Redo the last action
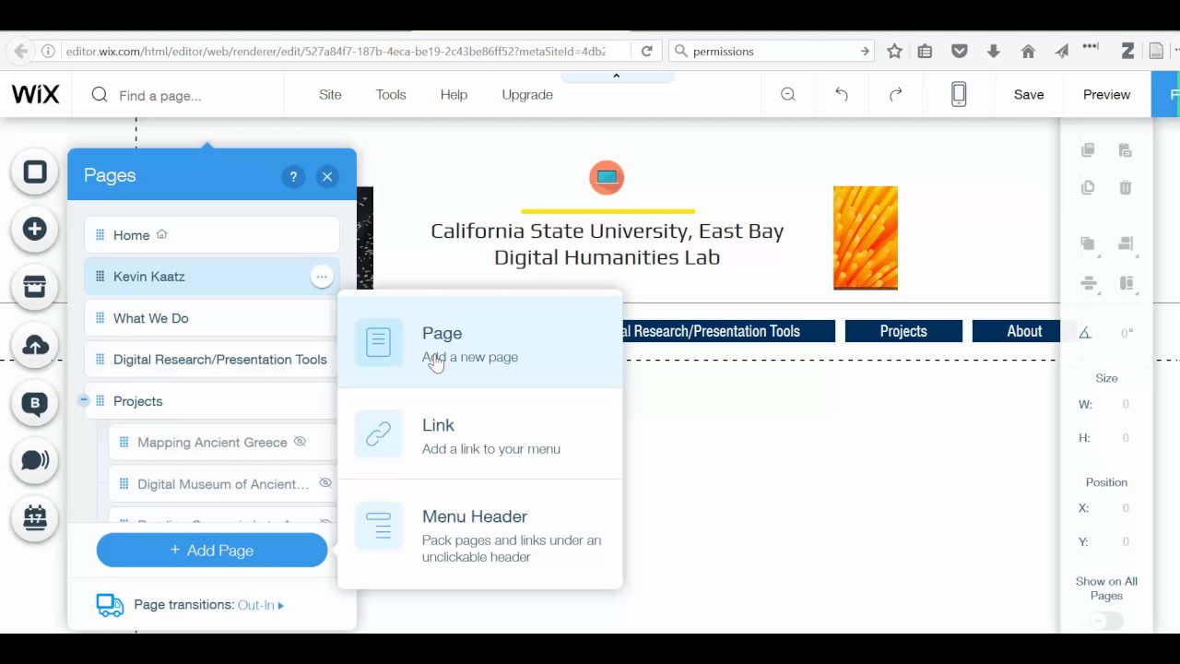 tap(895, 94)
